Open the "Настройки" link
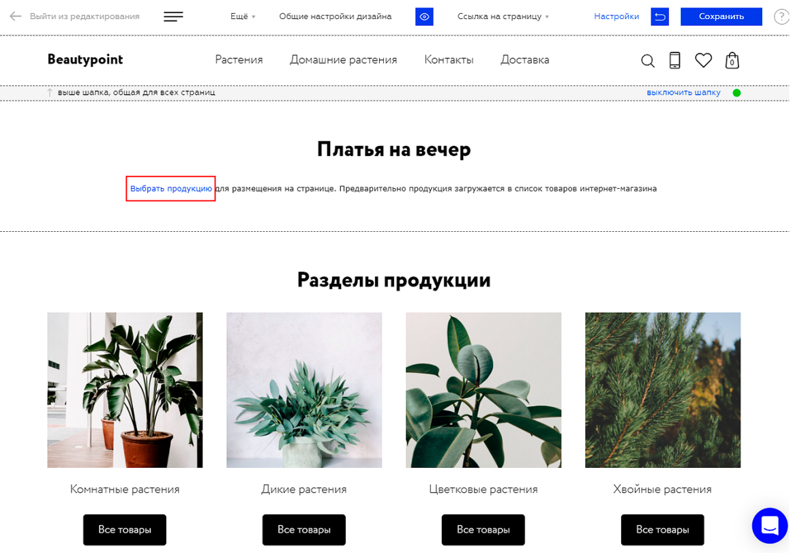The height and width of the screenshot is (553, 791). 616,16
